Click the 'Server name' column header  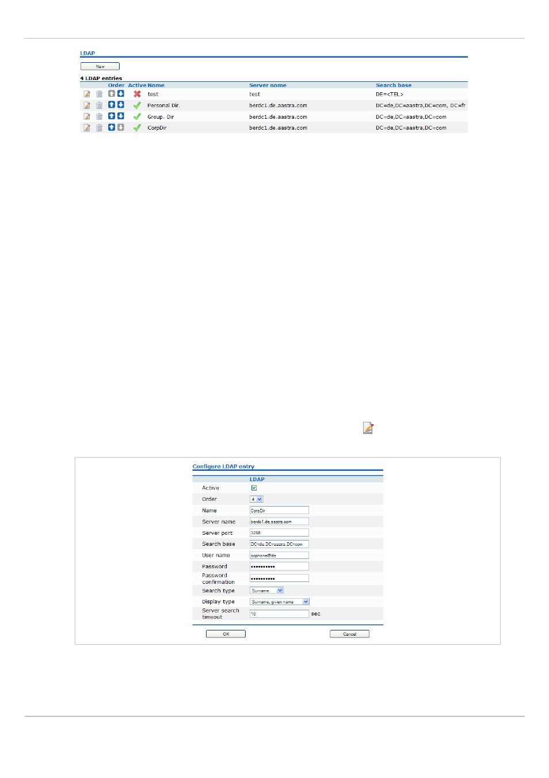[268, 85]
